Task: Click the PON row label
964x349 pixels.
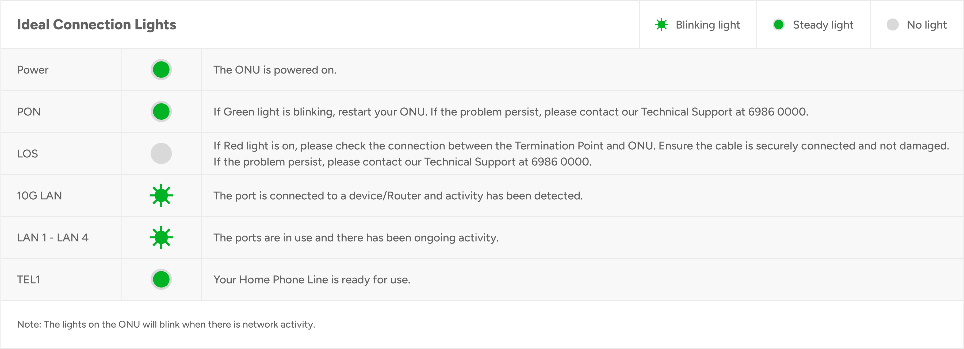Action: pyautogui.click(x=29, y=112)
